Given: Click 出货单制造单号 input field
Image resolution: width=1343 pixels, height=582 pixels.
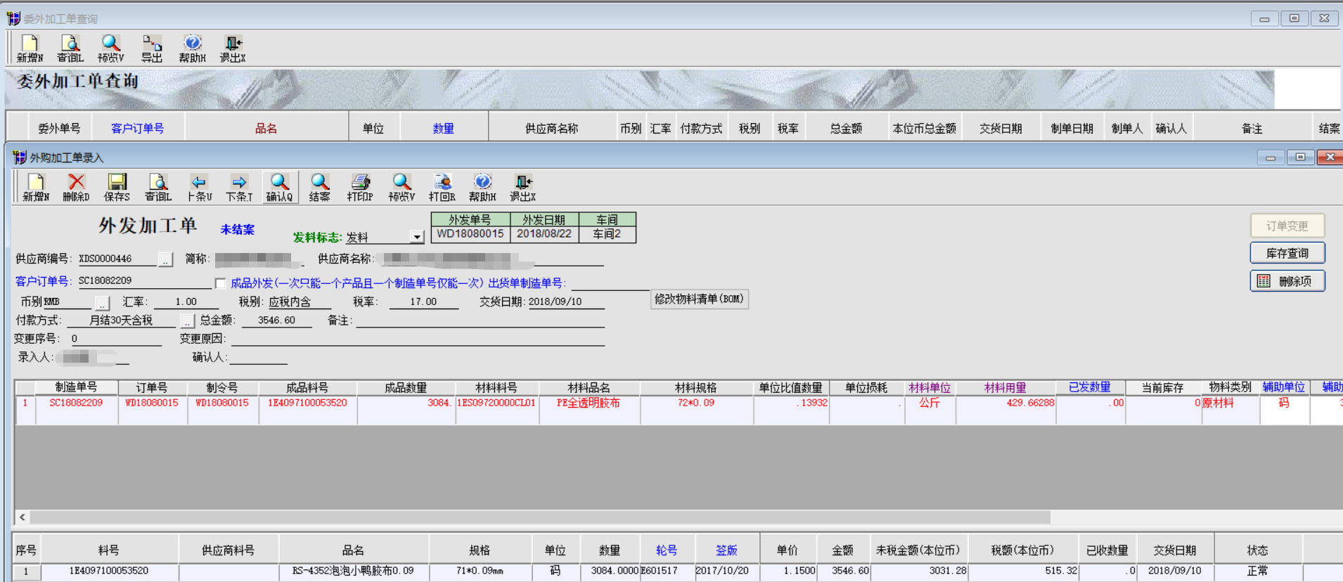Looking at the screenshot, I should click(610, 283).
